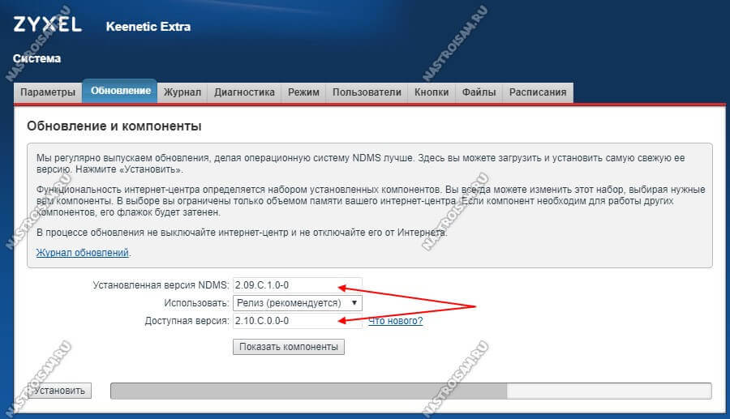Click the ZYXEL logo
This screenshot has height=419, width=730.
(x=48, y=24)
